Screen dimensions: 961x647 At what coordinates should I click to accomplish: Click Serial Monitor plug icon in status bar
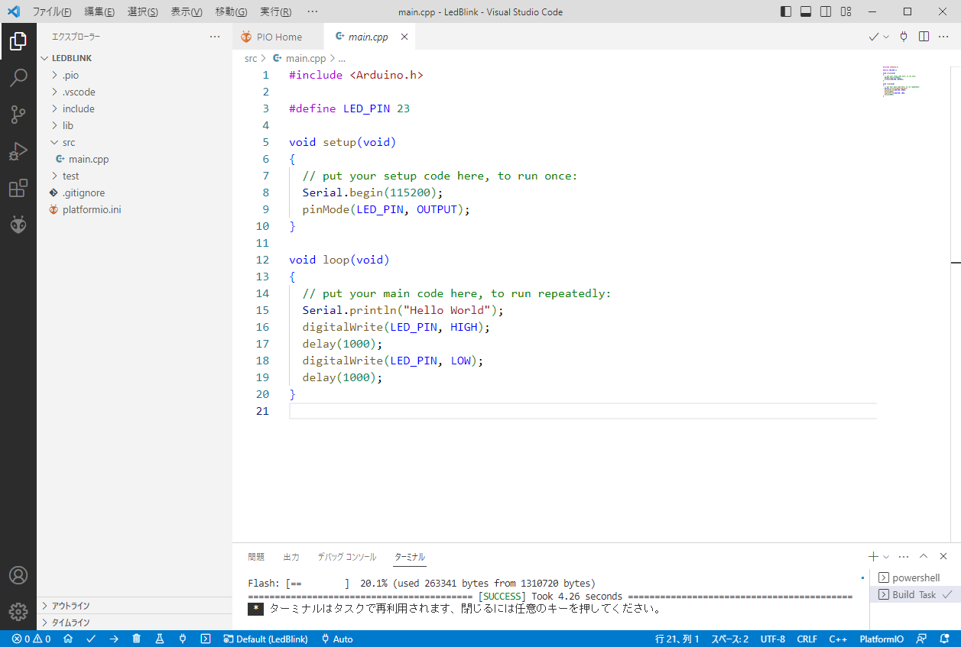point(183,639)
